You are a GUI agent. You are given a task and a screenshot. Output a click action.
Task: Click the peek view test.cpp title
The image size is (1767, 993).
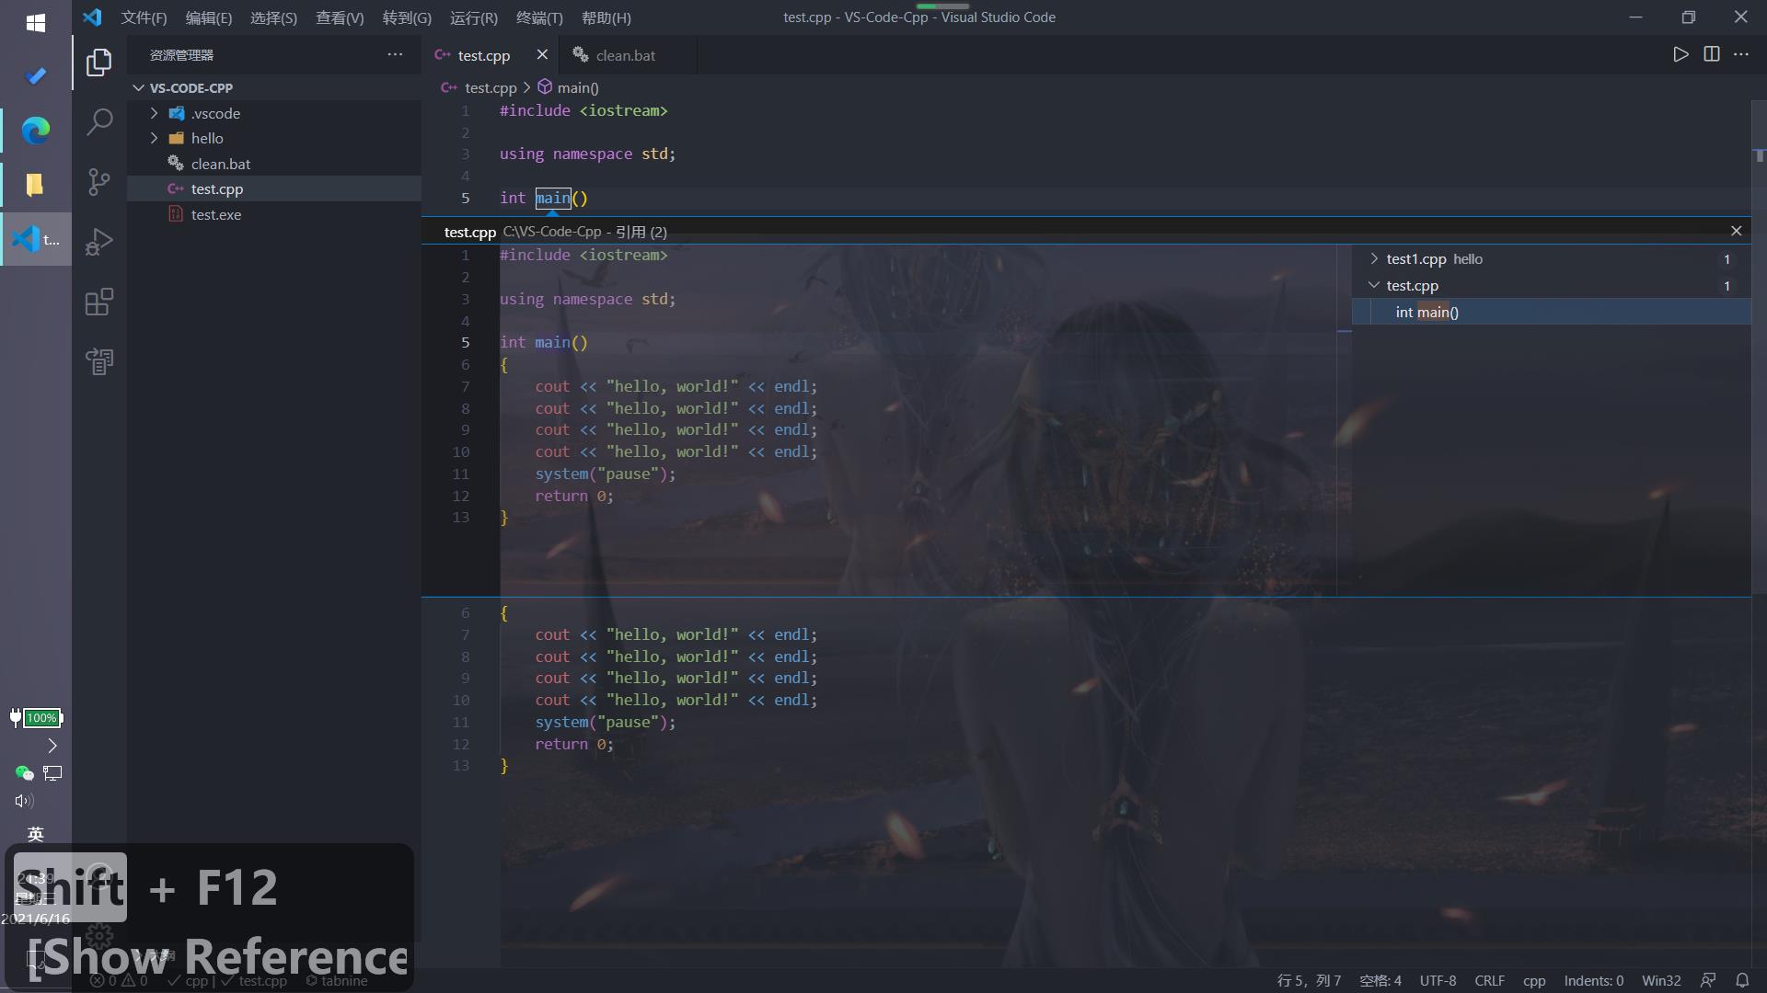tap(469, 232)
